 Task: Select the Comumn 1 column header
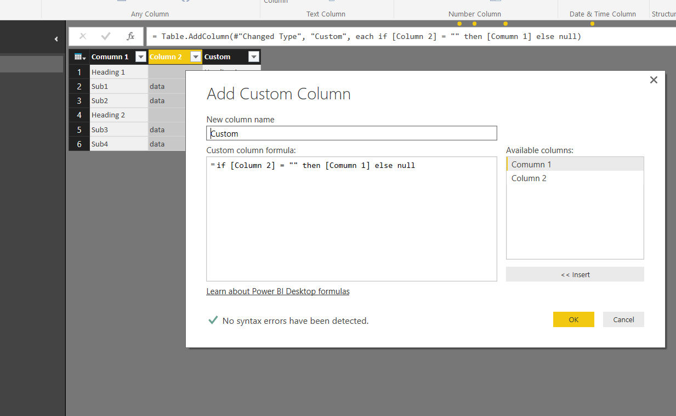pos(119,57)
